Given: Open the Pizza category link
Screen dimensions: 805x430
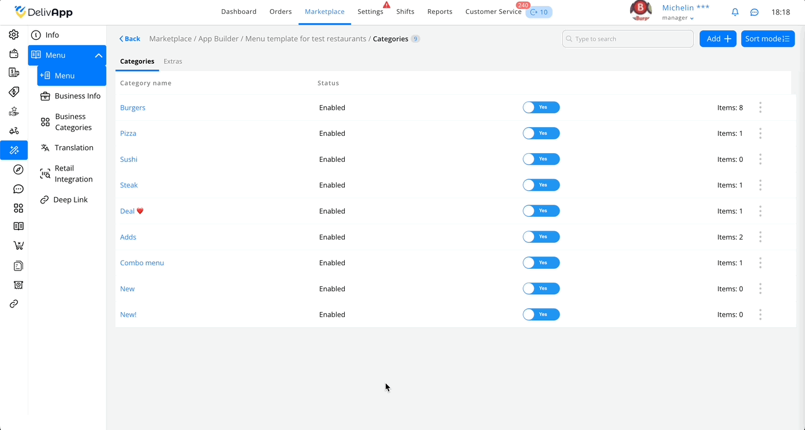Looking at the screenshot, I should click(128, 134).
